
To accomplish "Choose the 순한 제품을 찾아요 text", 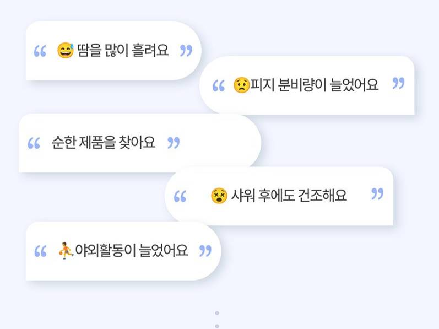I will (104, 143).
